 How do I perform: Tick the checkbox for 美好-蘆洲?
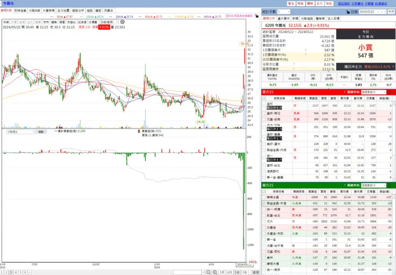pos(264,144)
